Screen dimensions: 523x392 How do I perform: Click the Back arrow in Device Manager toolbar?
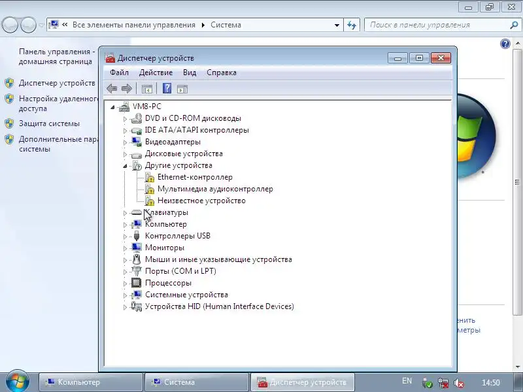[x=112, y=89]
